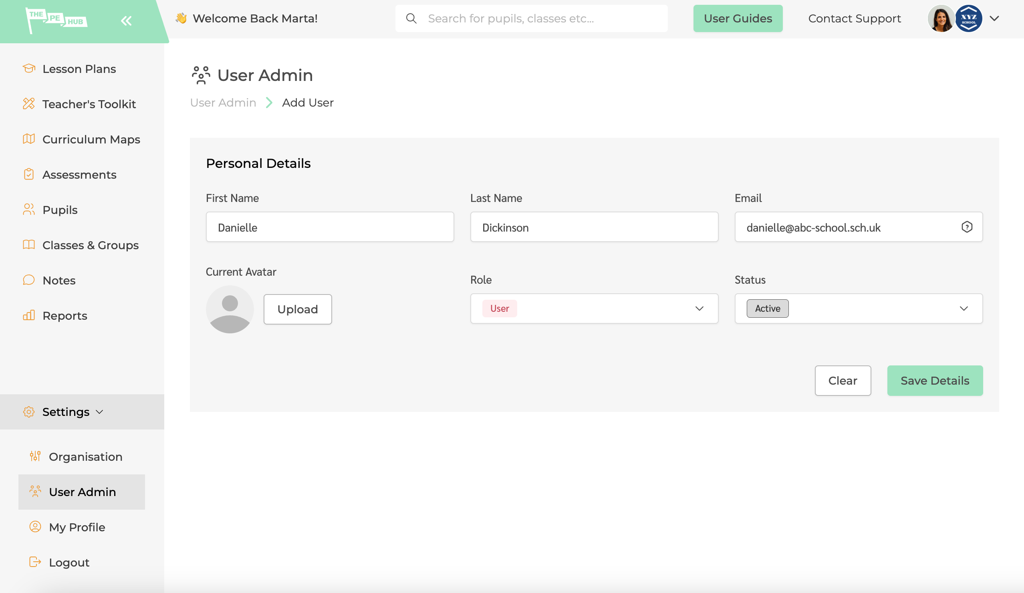This screenshot has height=593, width=1024.
Task: Clear the personal details form
Action: (843, 380)
